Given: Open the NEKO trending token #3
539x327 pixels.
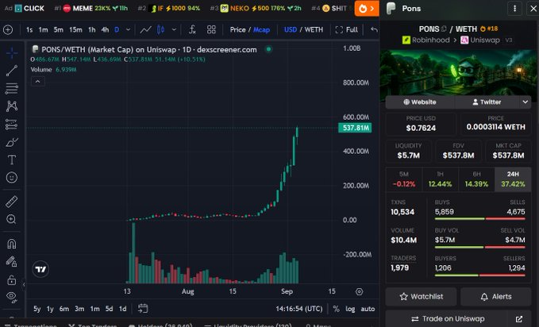Looking at the screenshot, I should 256,8.
